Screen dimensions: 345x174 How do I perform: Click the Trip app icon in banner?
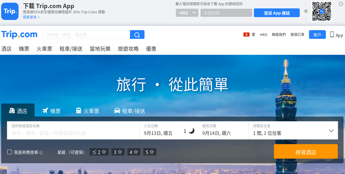(x=10, y=11)
